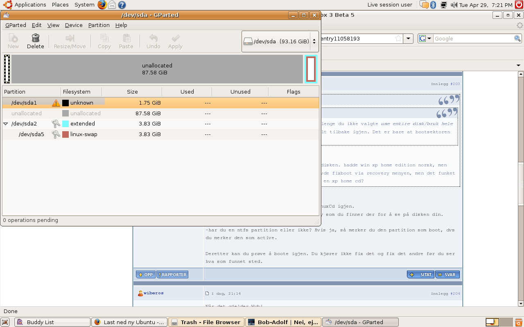The width and height of the screenshot is (524, 327).
Task: Open the Firefox tab list dropdown arrow
Action: [519, 65]
